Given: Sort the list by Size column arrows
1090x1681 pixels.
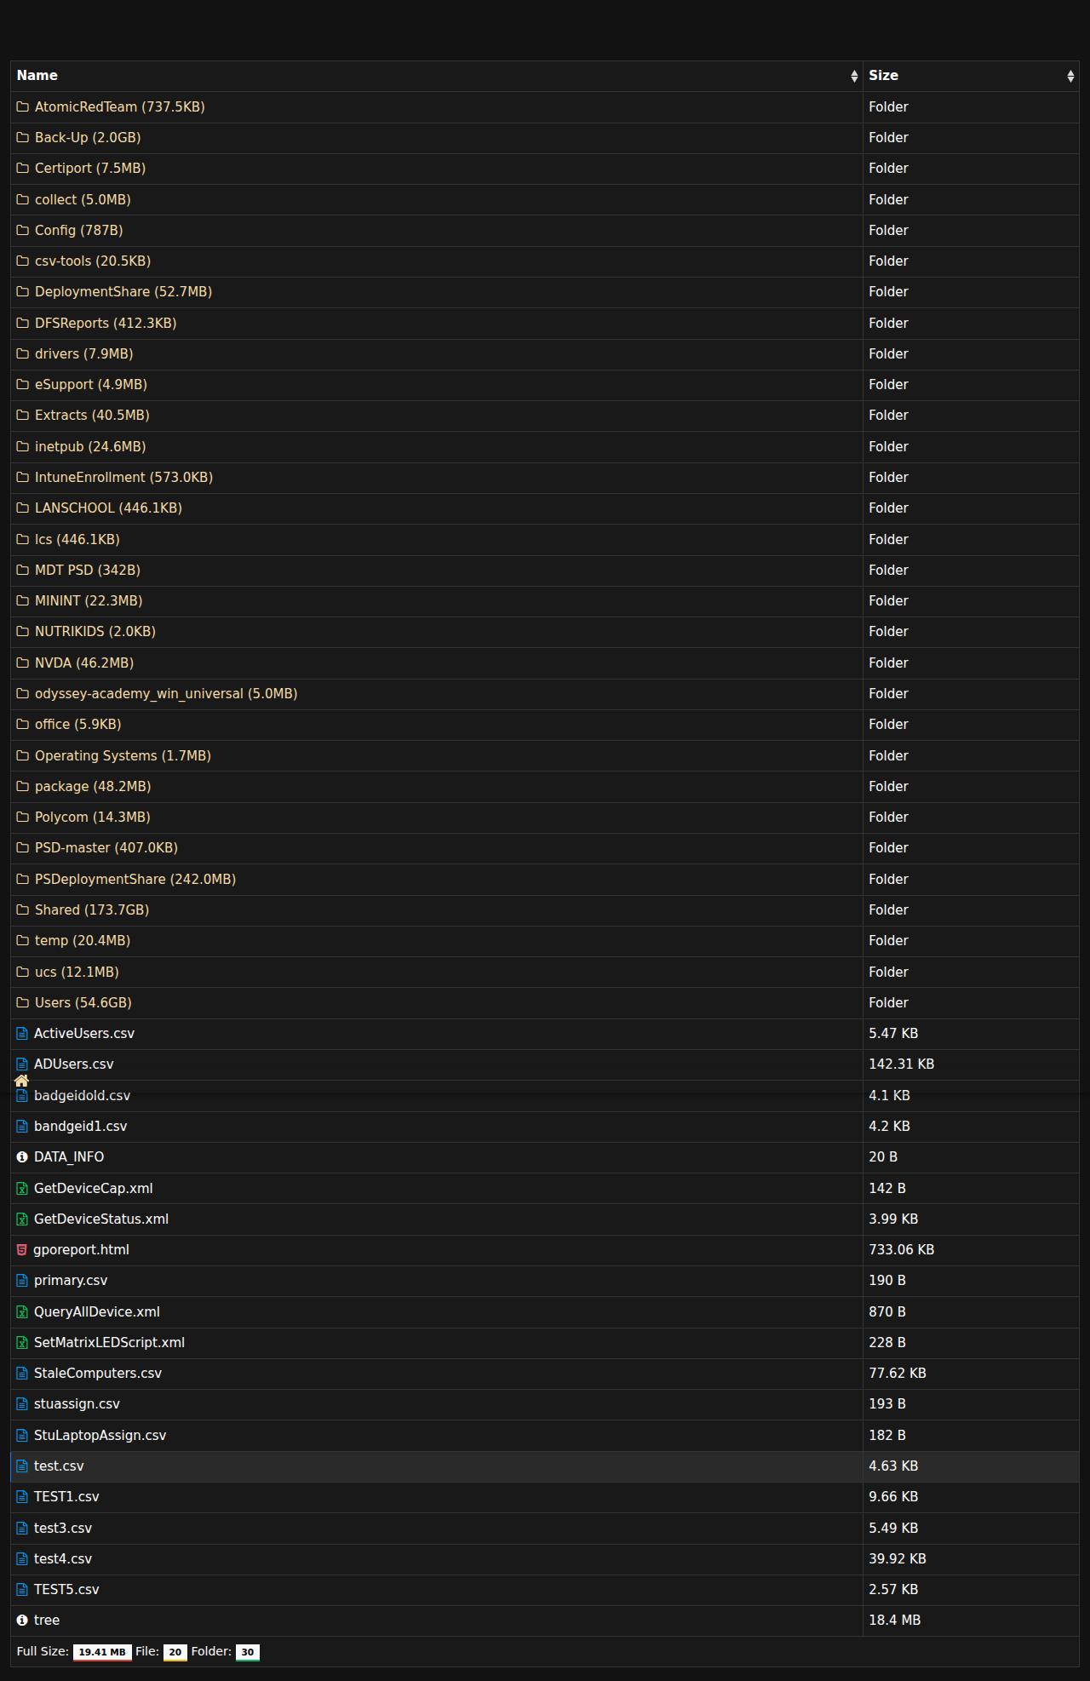Looking at the screenshot, I should (x=1070, y=77).
